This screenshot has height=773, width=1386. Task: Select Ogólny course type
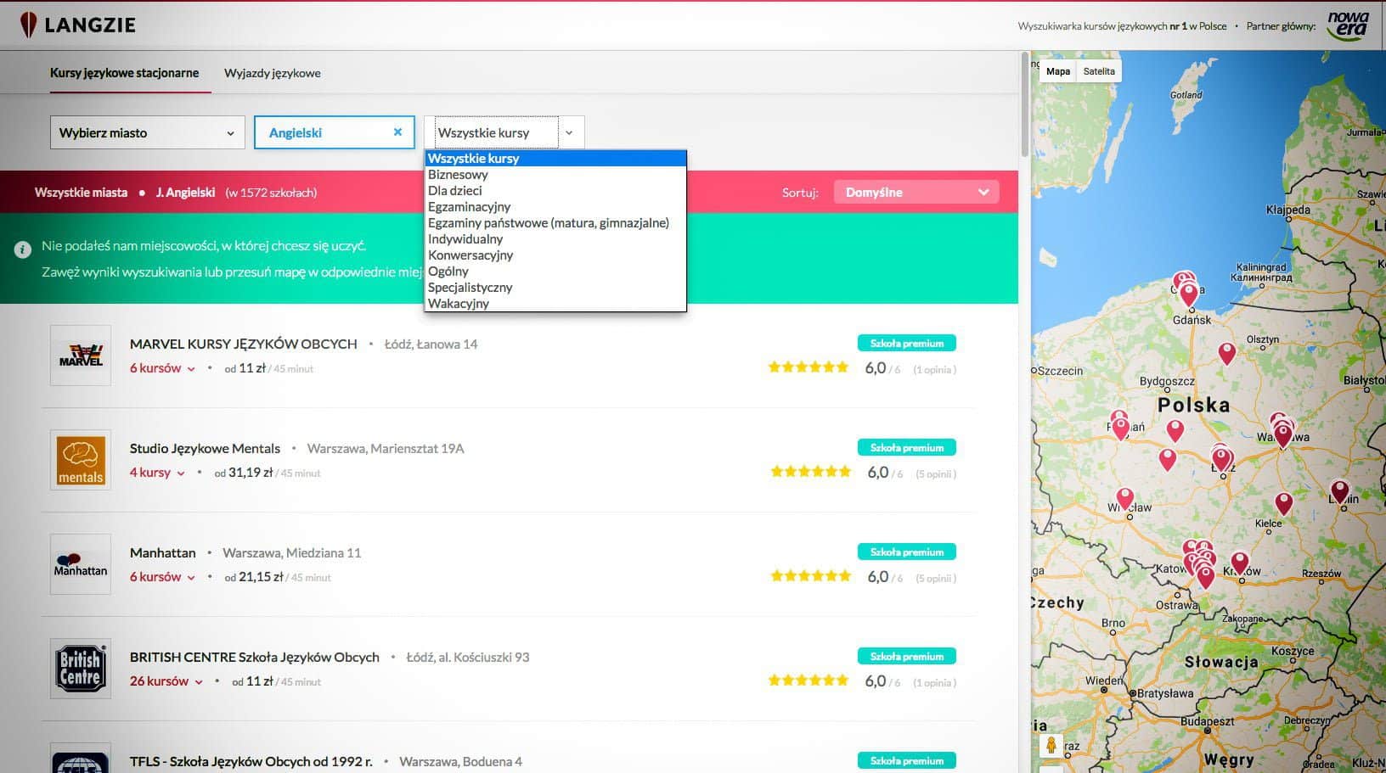[555, 271]
